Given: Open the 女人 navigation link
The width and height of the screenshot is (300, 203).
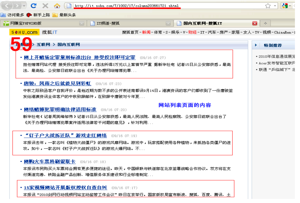Looking at the screenshot, I should 247,32.
